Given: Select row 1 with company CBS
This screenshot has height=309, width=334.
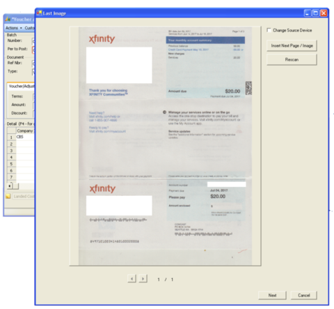Looking at the screenshot, I should coord(20,137).
